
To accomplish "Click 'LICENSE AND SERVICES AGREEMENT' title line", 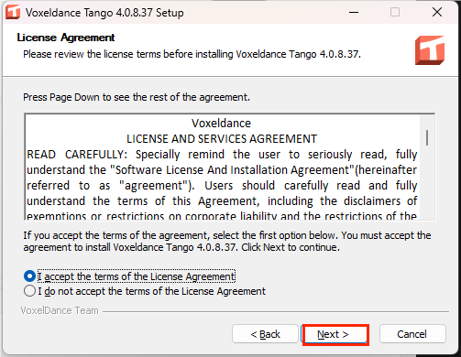I will click(x=222, y=139).
